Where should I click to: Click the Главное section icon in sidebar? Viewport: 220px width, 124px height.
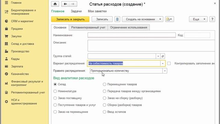coord(7,3)
